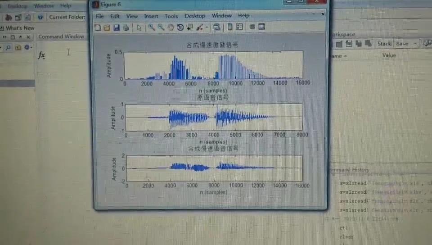
Task: Click the Current Folder label
Action: pos(67,17)
